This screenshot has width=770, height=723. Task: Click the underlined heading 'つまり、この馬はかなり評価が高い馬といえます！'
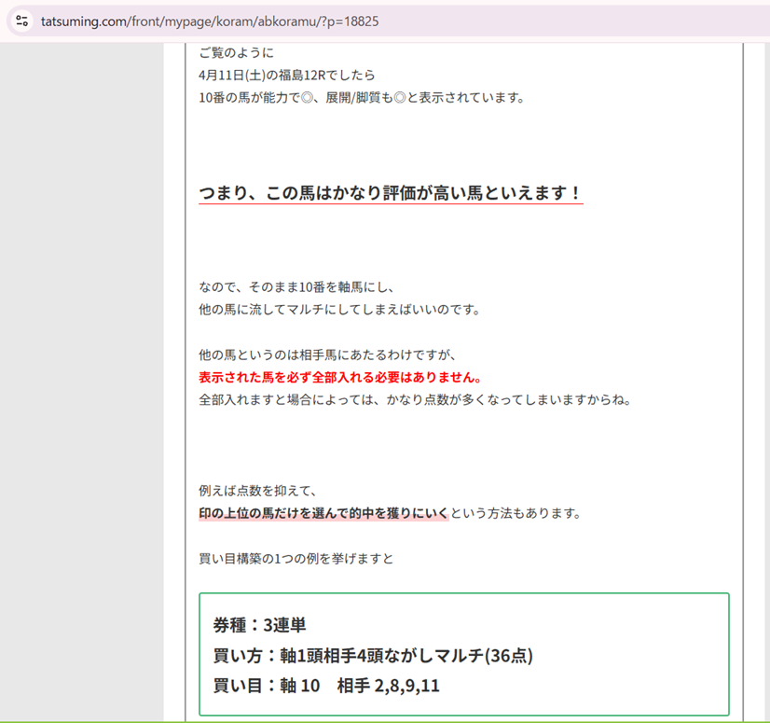pyautogui.click(x=391, y=193)
